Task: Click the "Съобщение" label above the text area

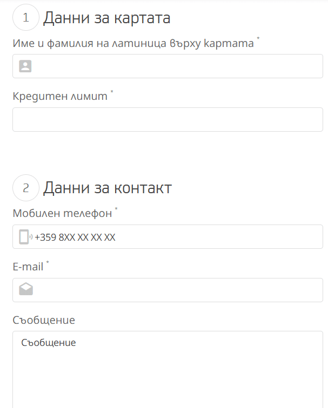Action: (x=44, y=320)
